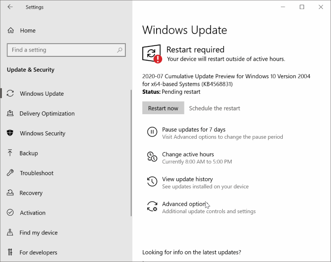Click the Windows Update sync icon in sidebar

(x=10, y=93)
